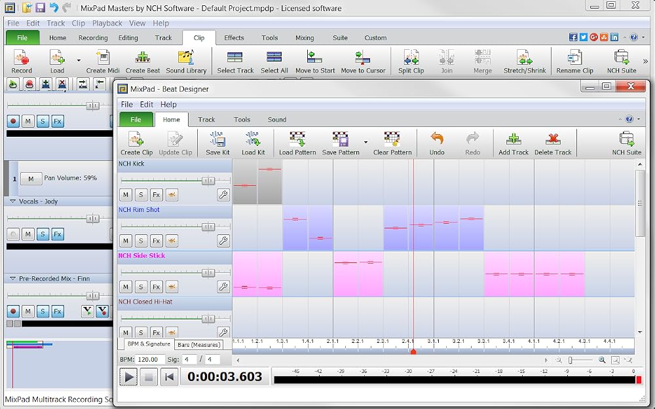Open the Bars (Measures) tab

pyautogui.click(x=199, y=345)
